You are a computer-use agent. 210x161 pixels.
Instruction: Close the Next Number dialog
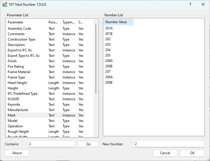coord(203,4)
